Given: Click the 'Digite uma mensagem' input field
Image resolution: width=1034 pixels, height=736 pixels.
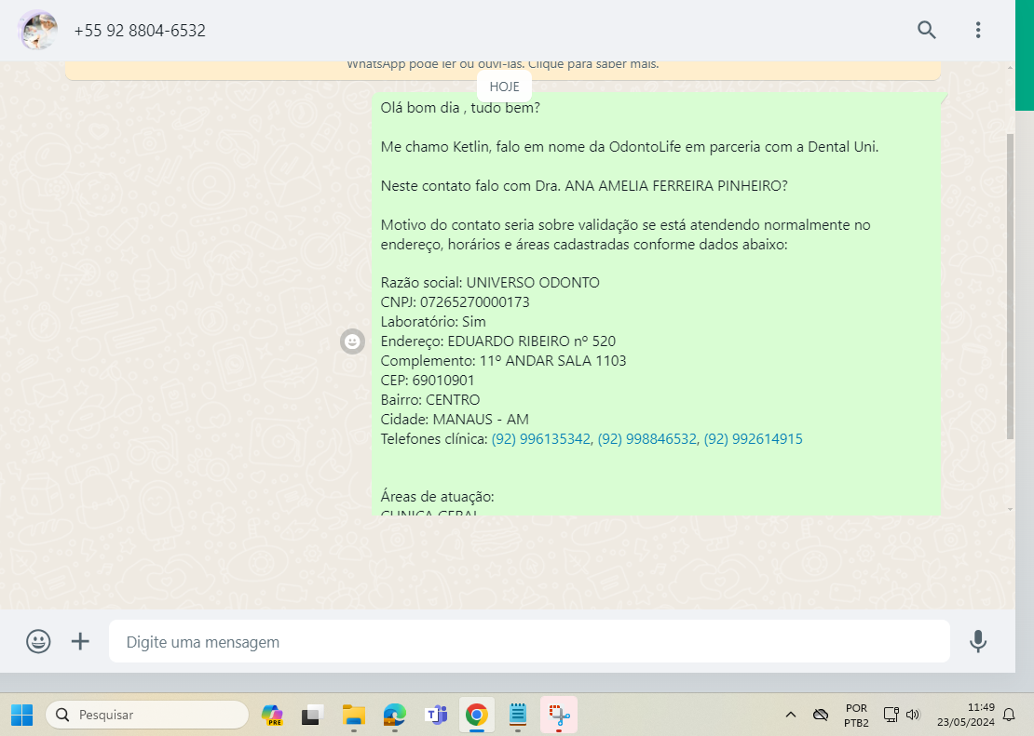Looking at the screenshot, I should (529, 641).
